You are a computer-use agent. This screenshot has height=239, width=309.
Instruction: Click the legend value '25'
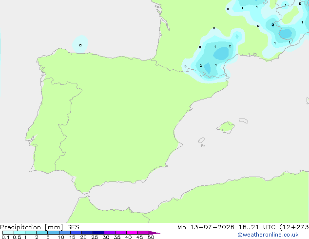click(95, 237)
